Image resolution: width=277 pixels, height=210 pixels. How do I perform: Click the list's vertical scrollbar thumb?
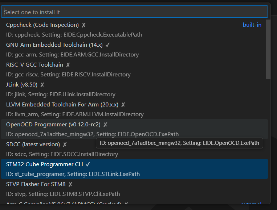pyautogui.click(x=268, y=49)
